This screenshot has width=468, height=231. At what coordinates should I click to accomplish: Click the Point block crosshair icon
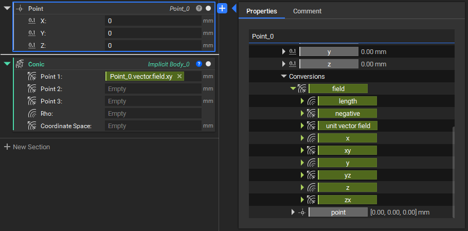pyautogui.click(x=20, y=9)
